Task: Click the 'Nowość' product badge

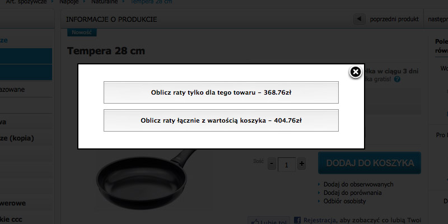Action: point(82,32)
